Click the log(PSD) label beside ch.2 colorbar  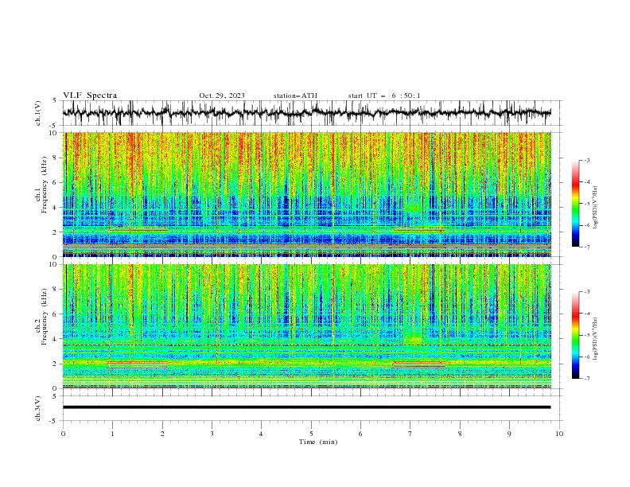point(596,338)
